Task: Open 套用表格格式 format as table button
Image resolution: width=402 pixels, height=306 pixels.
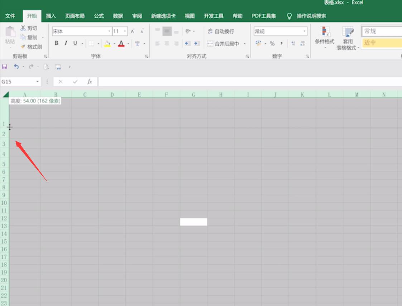Action: coord(348,38)
